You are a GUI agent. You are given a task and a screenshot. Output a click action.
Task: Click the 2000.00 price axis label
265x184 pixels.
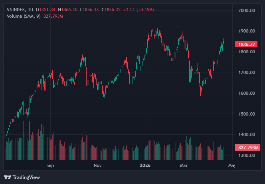(x=246, y=11)
